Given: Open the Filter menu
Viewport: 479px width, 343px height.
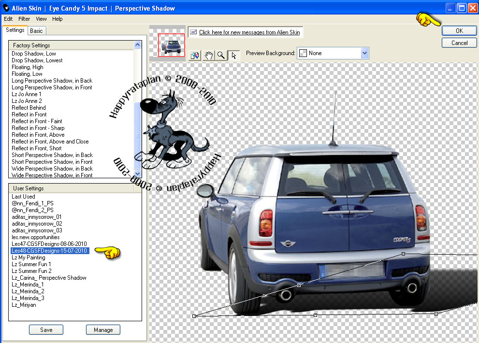Looking at the screenshot, I should tap(24, 19).
